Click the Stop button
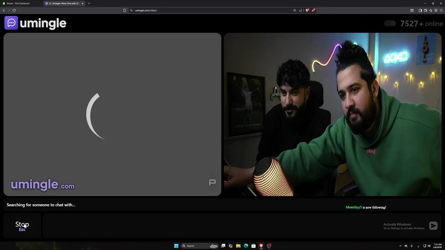The height and width of the screenshot is (250, 445). point(22,226)
